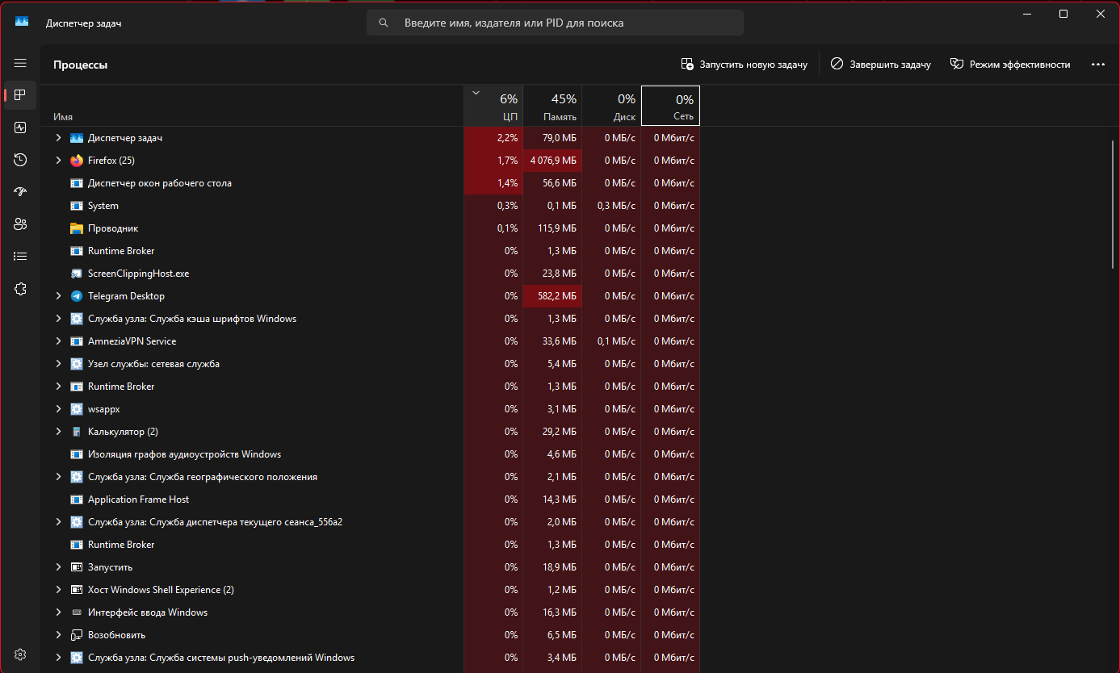This screenshot has width=1120, height=673.
Task: Open Startup apps sidebar icon
Action: [x=20, y=192]
